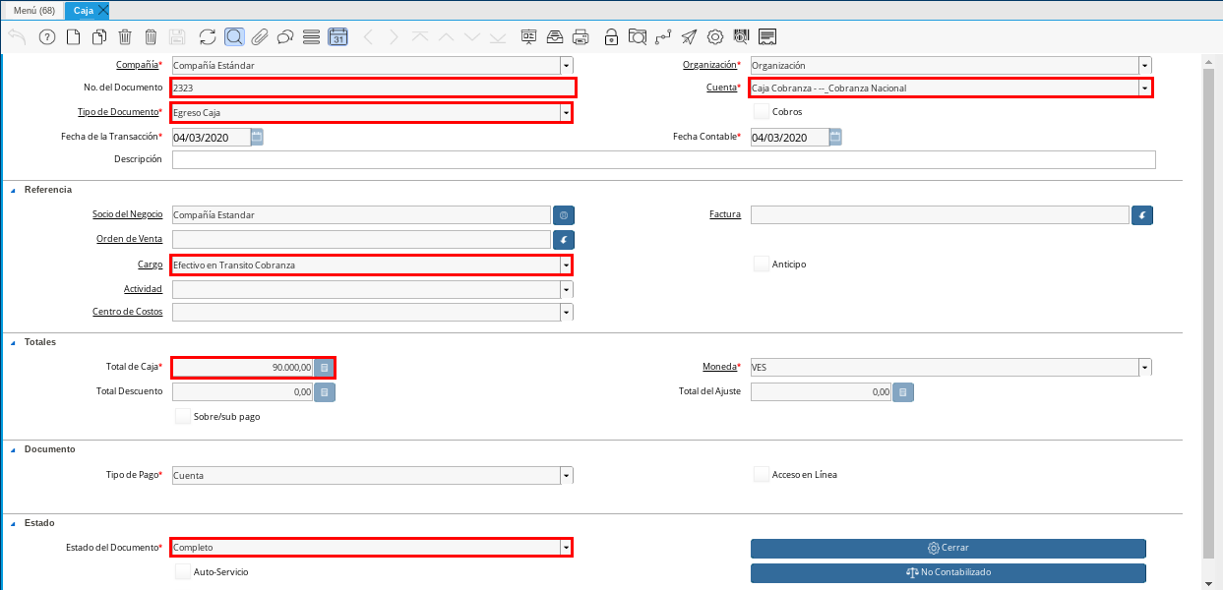1223x590 pixels.
Task: Click the calendar 31 history icon
Action: pyautogui.click(x=337, y=37)
